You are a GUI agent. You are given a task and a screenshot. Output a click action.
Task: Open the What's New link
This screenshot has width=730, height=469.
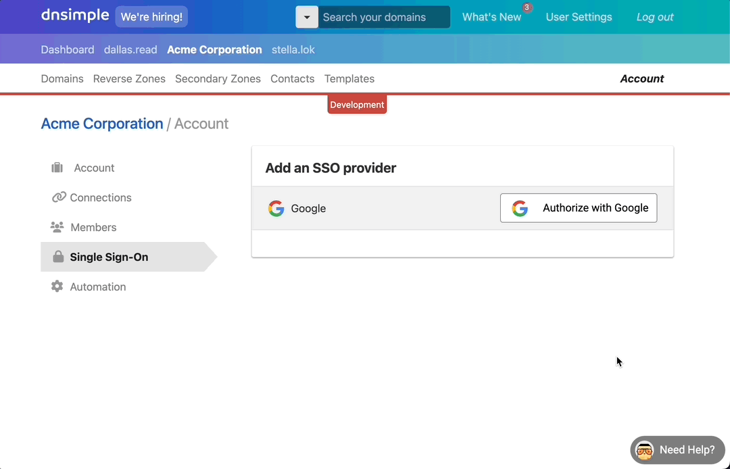tap(491, 18)
